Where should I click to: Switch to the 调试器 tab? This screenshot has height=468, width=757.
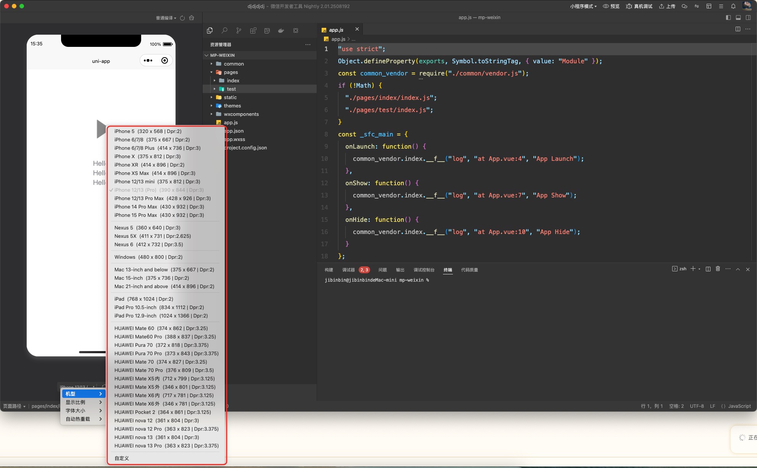348,270
